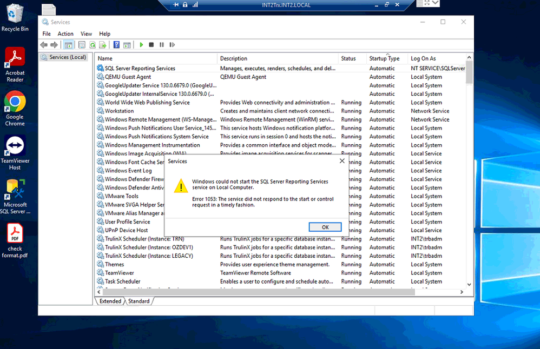Select the Workstation service row
Viewport: 540px width, 349px height.
(281, 111)
